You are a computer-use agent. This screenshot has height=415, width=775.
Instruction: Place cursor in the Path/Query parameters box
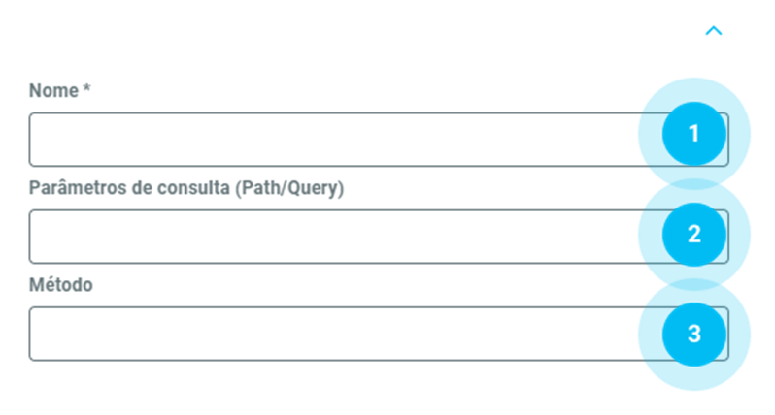330,237
